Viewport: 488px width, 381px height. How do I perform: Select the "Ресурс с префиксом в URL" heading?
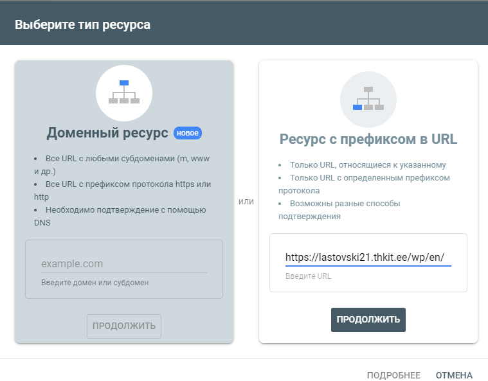coord(368,139)
